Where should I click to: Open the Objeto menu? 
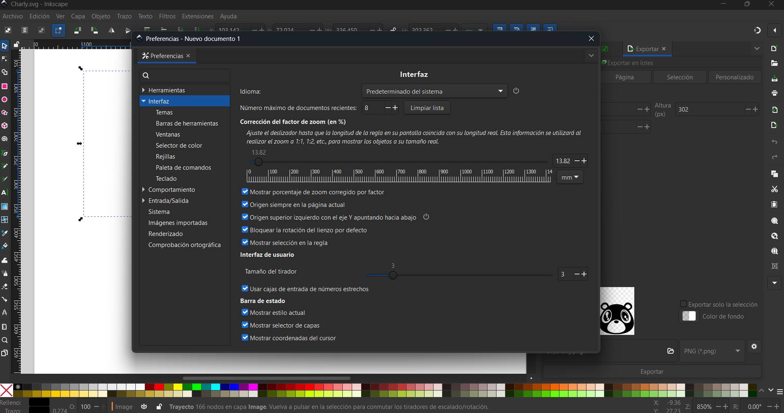(x=101, y=16)
